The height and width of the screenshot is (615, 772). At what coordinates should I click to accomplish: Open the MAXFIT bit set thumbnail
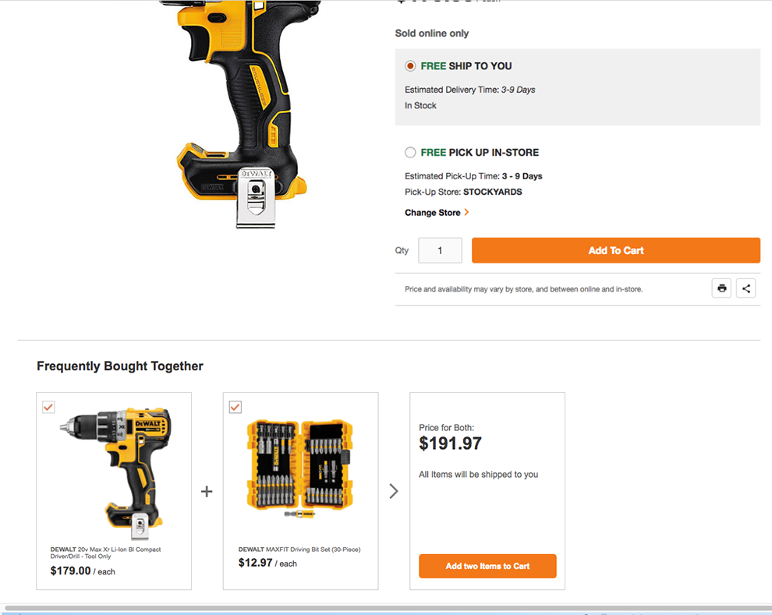click(300, 468)
